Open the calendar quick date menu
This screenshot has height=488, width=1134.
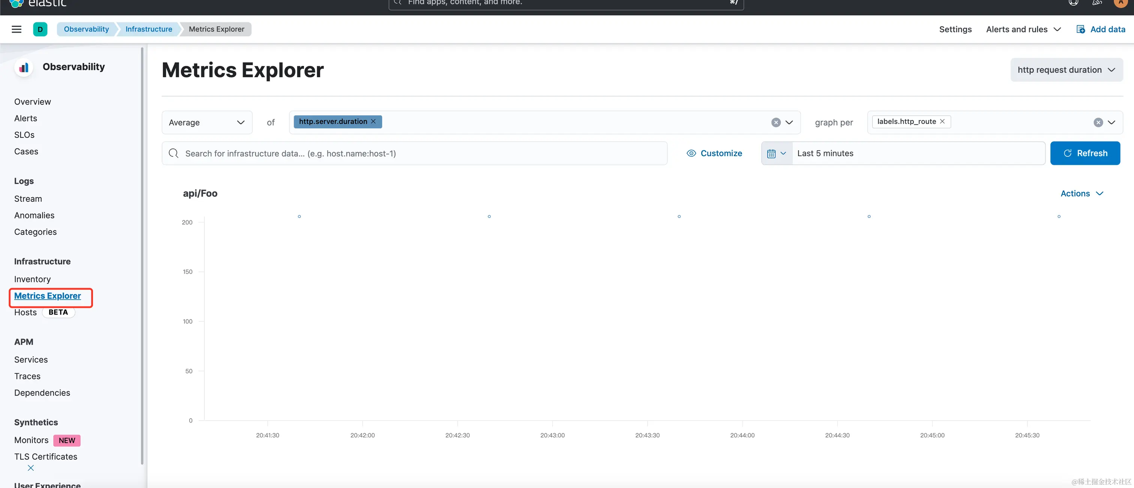(777, 153)
